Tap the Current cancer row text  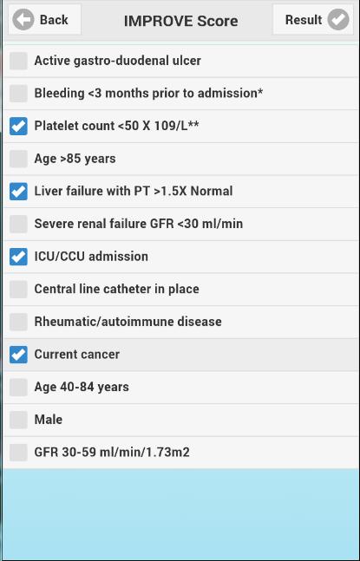click(x=77, y=355)
